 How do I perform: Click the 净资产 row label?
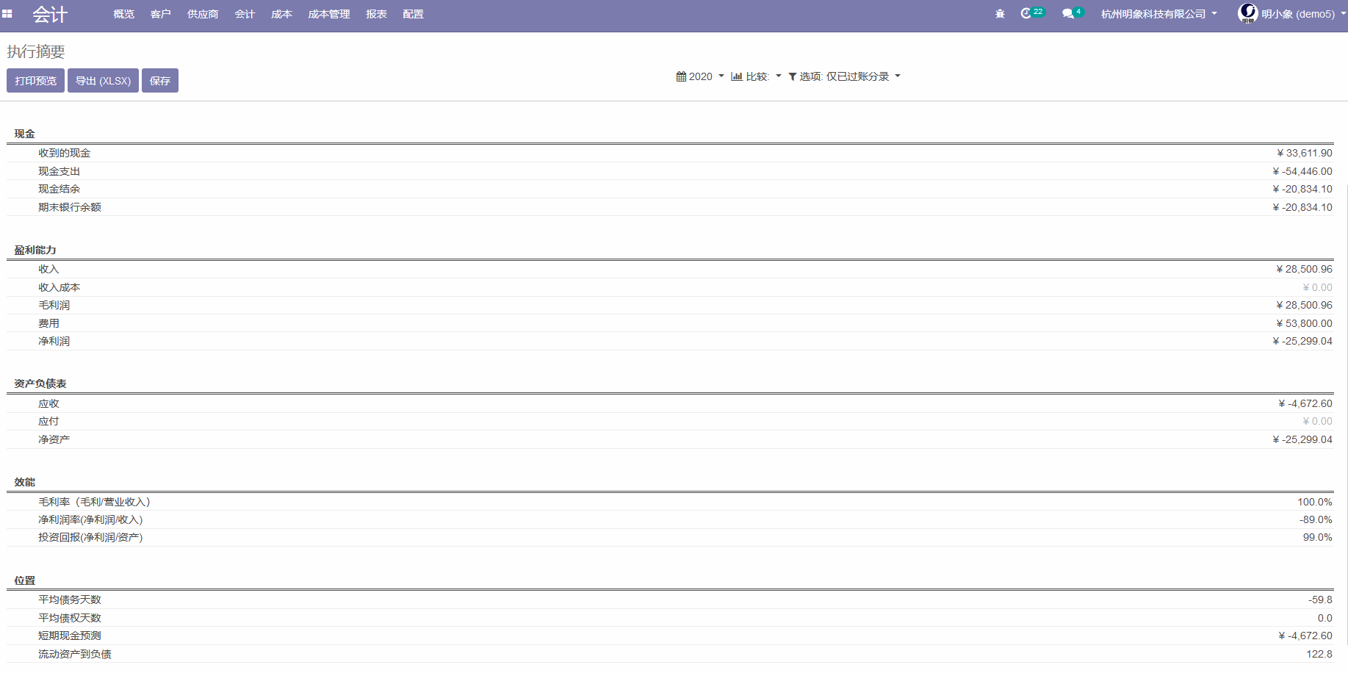coord(54,439)
